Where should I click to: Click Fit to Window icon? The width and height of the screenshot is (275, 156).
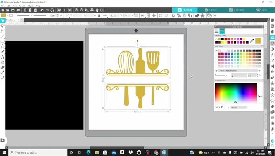102,10
